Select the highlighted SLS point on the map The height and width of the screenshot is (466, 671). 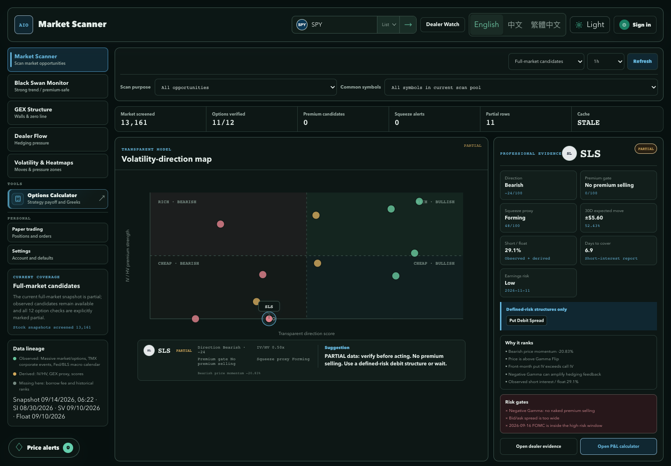[269, 319]
